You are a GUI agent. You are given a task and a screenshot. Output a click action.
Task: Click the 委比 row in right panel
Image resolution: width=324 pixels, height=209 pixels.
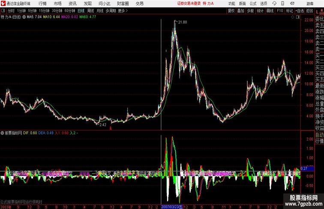pyautogui.click(x=319, y=19)
